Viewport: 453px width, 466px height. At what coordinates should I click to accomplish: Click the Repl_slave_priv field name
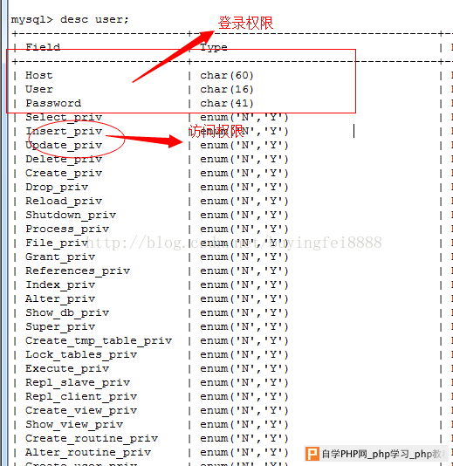tap(78, 383)
